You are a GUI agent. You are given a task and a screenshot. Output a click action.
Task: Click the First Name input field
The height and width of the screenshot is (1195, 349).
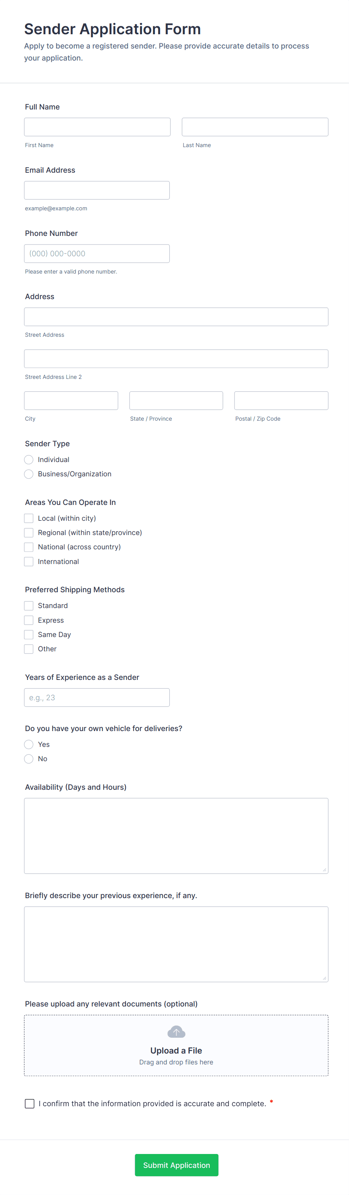click(97, 127)
